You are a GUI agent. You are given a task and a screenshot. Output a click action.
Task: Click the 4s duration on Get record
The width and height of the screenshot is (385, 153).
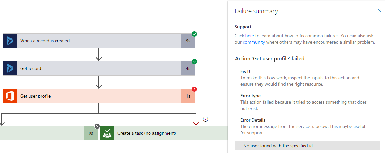(188, 68)
